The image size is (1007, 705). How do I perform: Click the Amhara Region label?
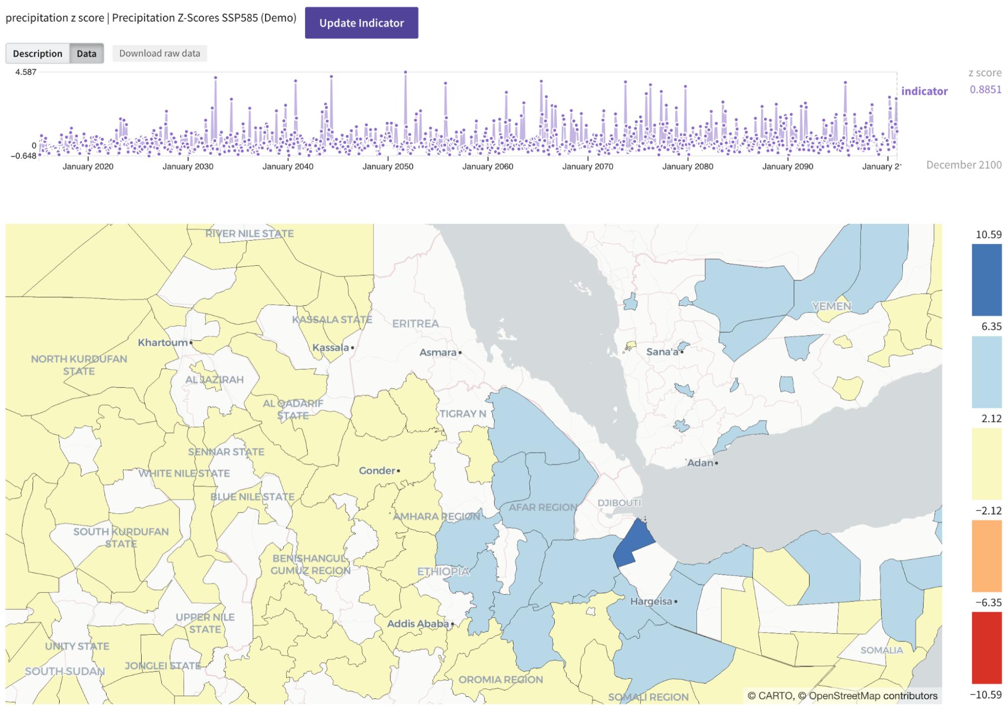pyautogui.click(x=436, y=516)
